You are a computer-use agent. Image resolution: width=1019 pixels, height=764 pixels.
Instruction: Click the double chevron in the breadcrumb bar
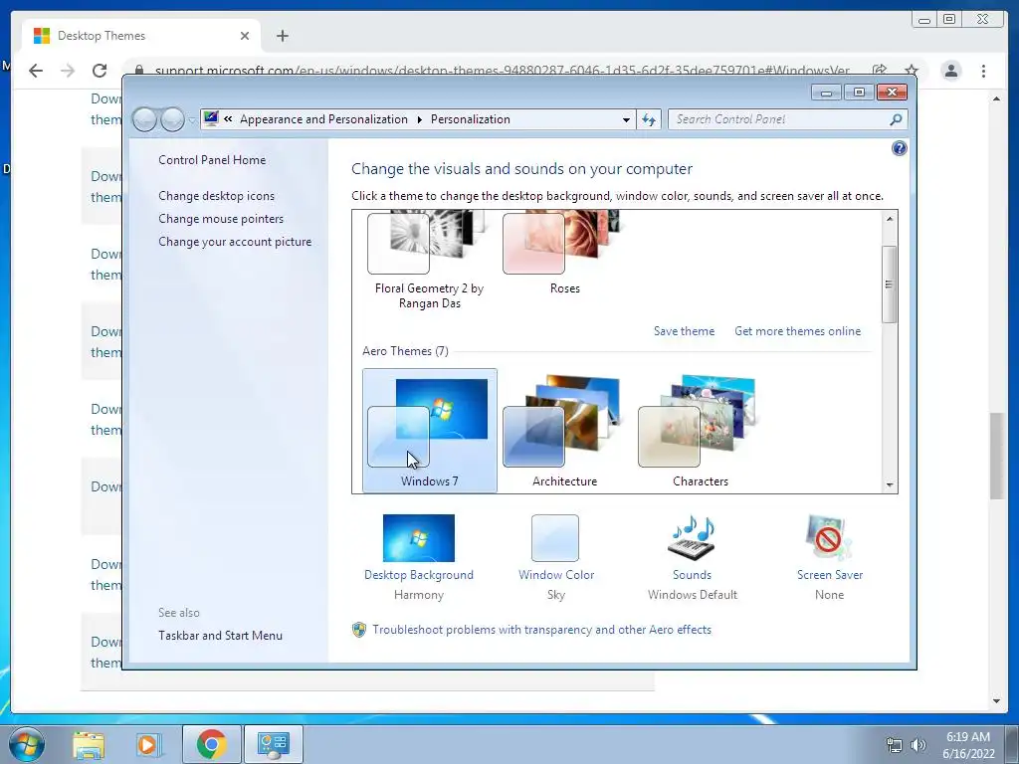pos(228,119)
